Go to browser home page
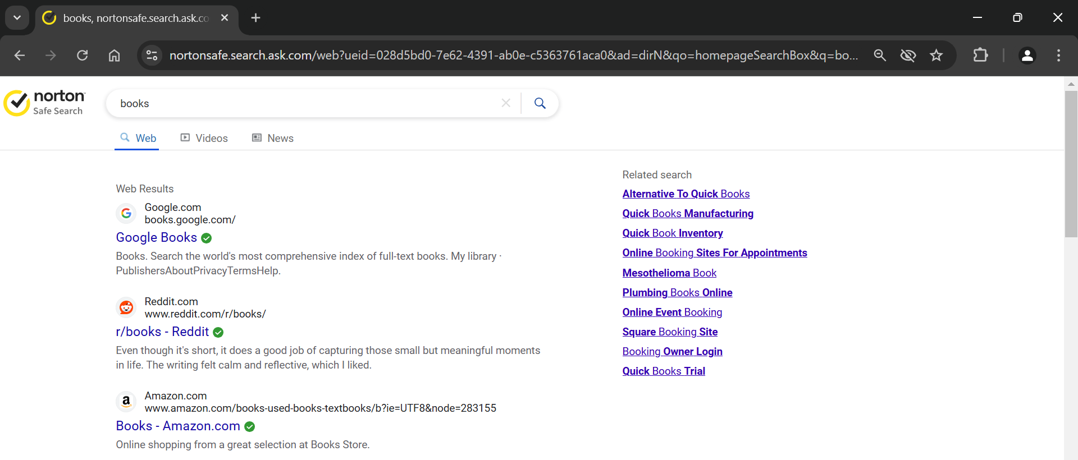 (115, 56)
